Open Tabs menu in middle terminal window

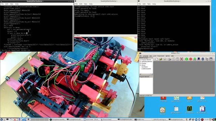point(85,4)
